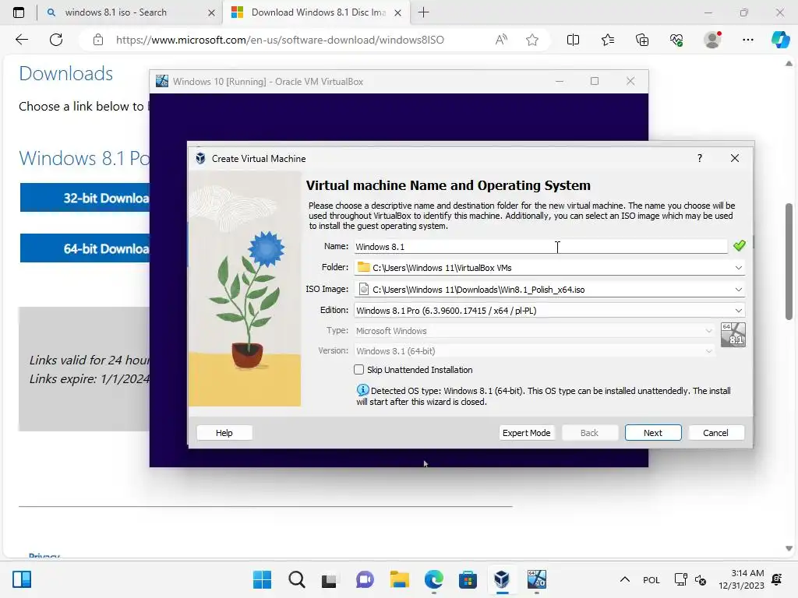The image size is (798, 598).
Task: Click the question mark help icon in dialog
Action: pyautogui.click(x=700, y=158)
